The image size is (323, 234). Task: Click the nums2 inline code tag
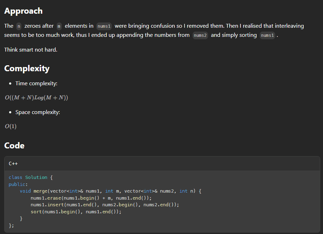pyautogui.click(x=200, y=35)
